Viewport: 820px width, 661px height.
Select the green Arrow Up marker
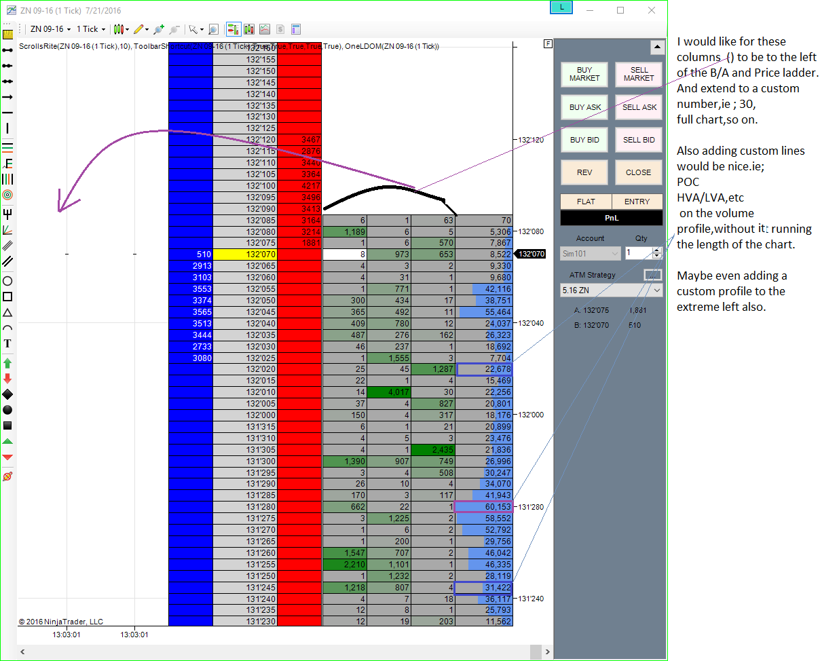pos(8,363)
